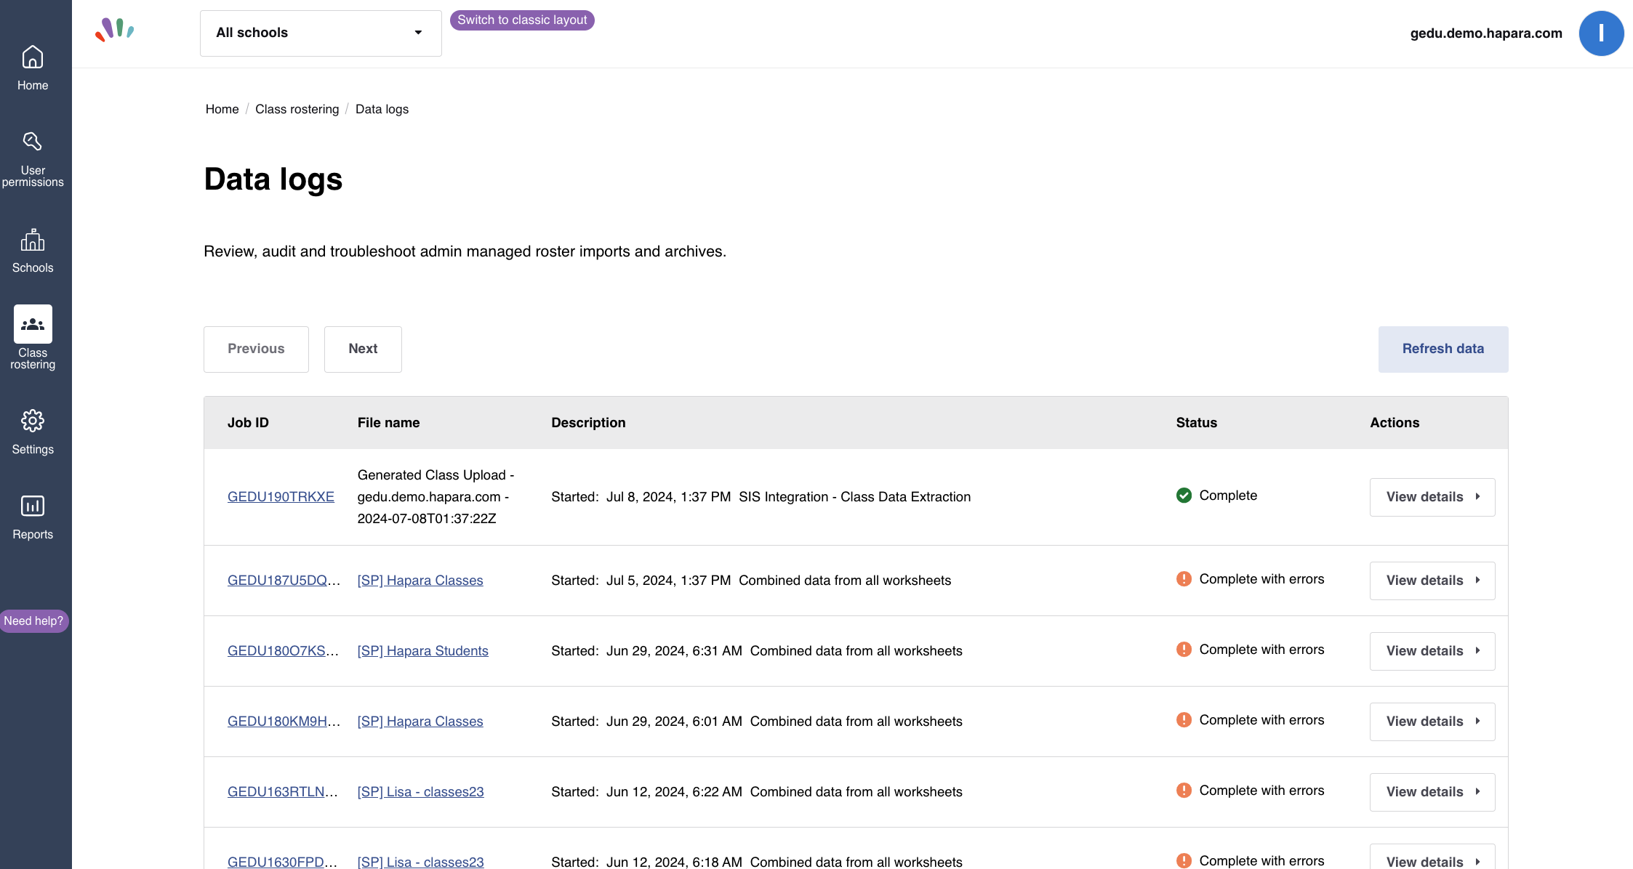
Task: Click the Hapara logo
Action: tap(115, 30)
